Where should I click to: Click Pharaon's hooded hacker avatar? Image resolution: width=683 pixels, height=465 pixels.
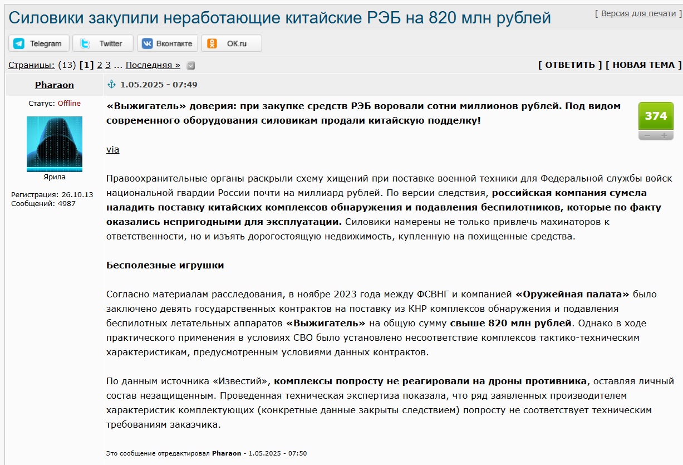(55, 144)
